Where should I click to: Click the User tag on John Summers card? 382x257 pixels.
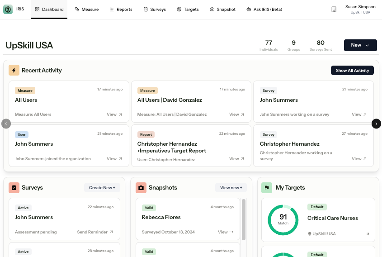pyautogui.click(x=22, y=134)
